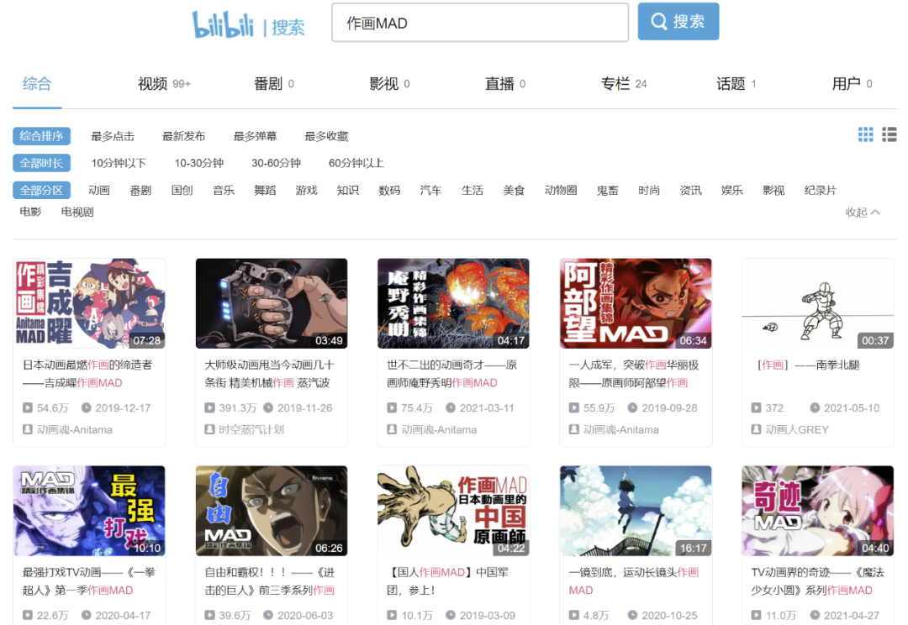908x625 pixels.
Task: Open title 【作画】——南拳北腿
Action: (809, 365)
